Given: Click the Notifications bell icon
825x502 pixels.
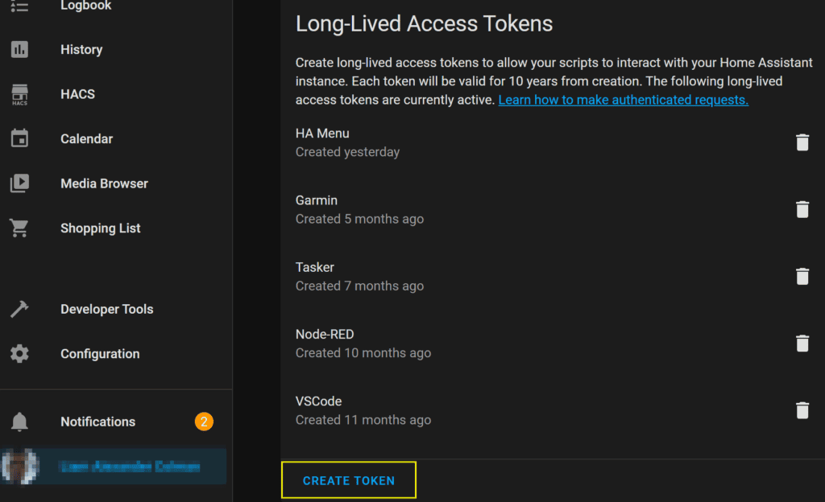Looking at the screenshot, I should (19, 422).
